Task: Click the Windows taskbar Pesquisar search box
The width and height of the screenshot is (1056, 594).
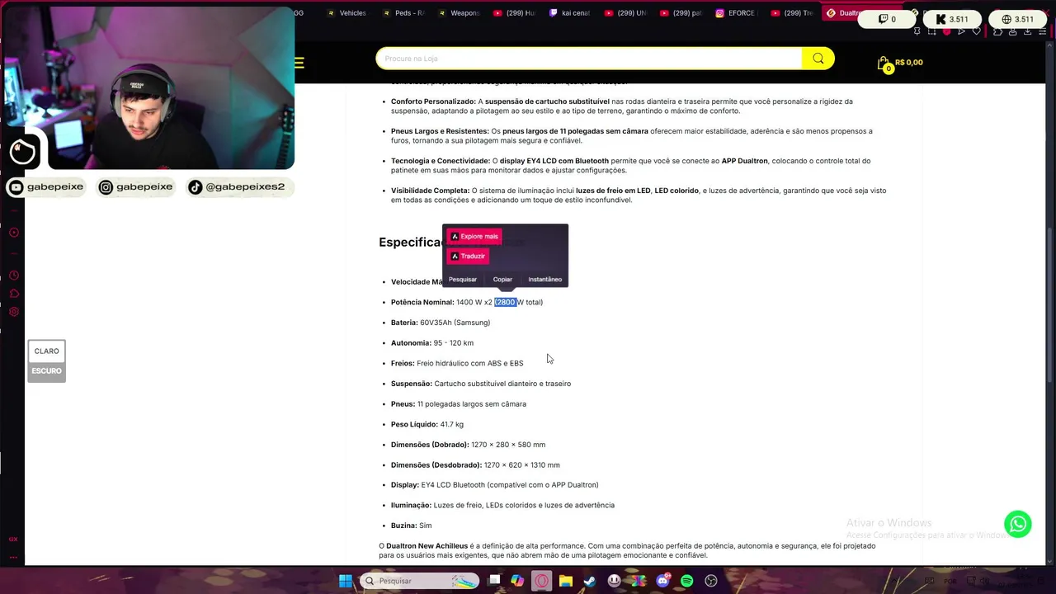Action: click(419, 581)
